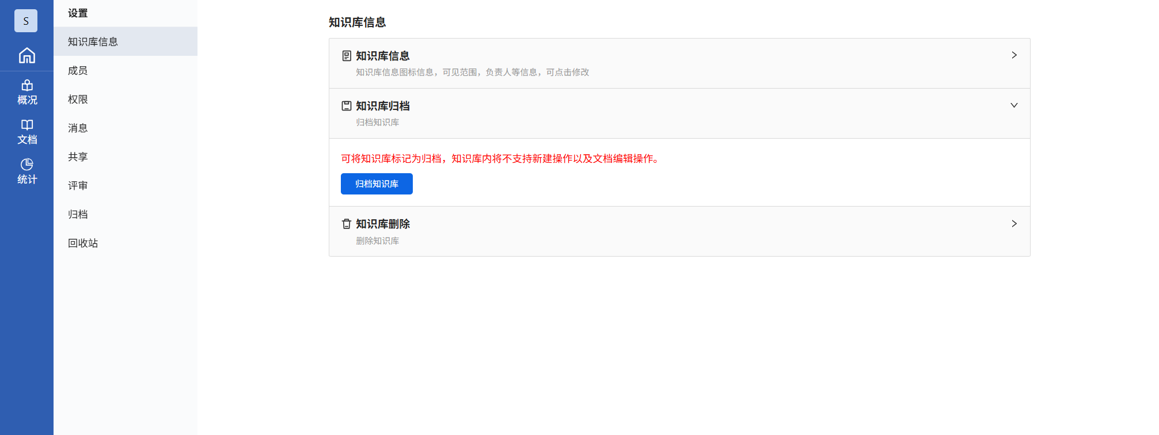Viewport: 1159px width, 435px height.
Task: Click the document icon beside 知识库信息
Action: pyautogui.click(x=347, y=56)
